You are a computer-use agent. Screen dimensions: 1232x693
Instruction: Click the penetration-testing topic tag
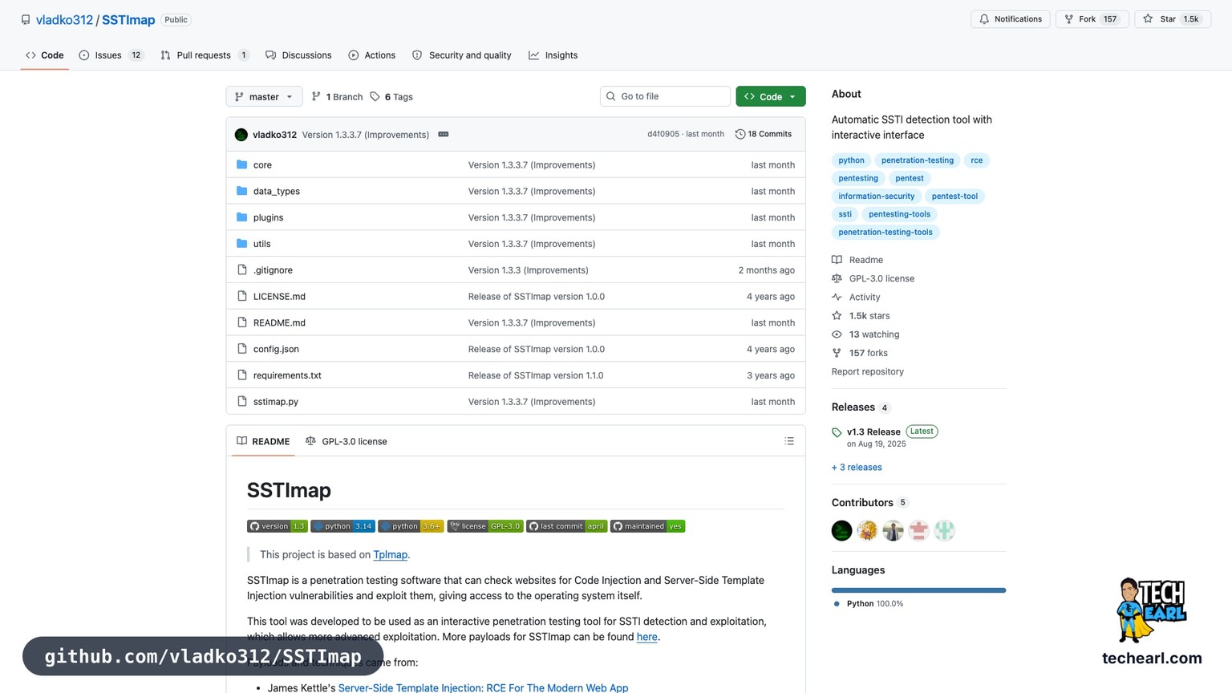pos(918,160)
